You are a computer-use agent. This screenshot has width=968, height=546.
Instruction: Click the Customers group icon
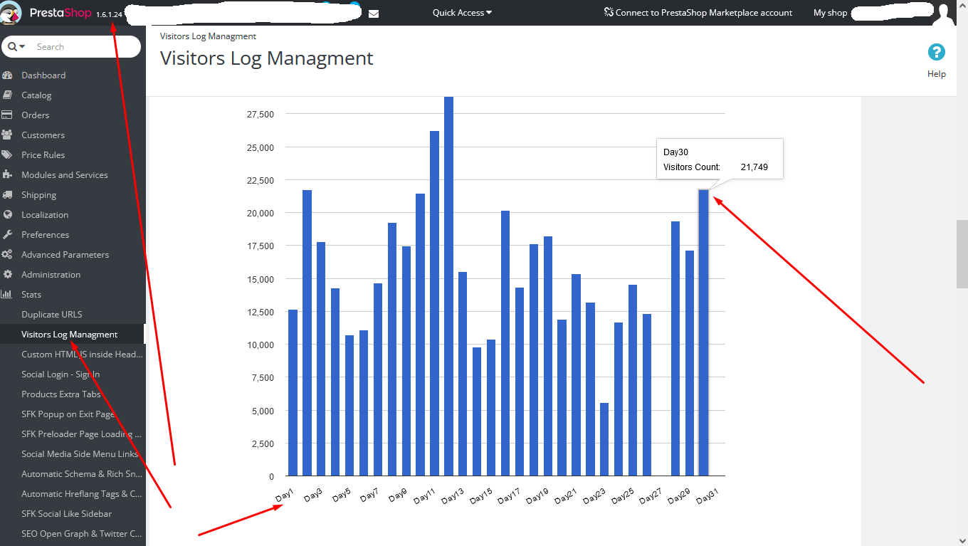[x=8, y=135]
